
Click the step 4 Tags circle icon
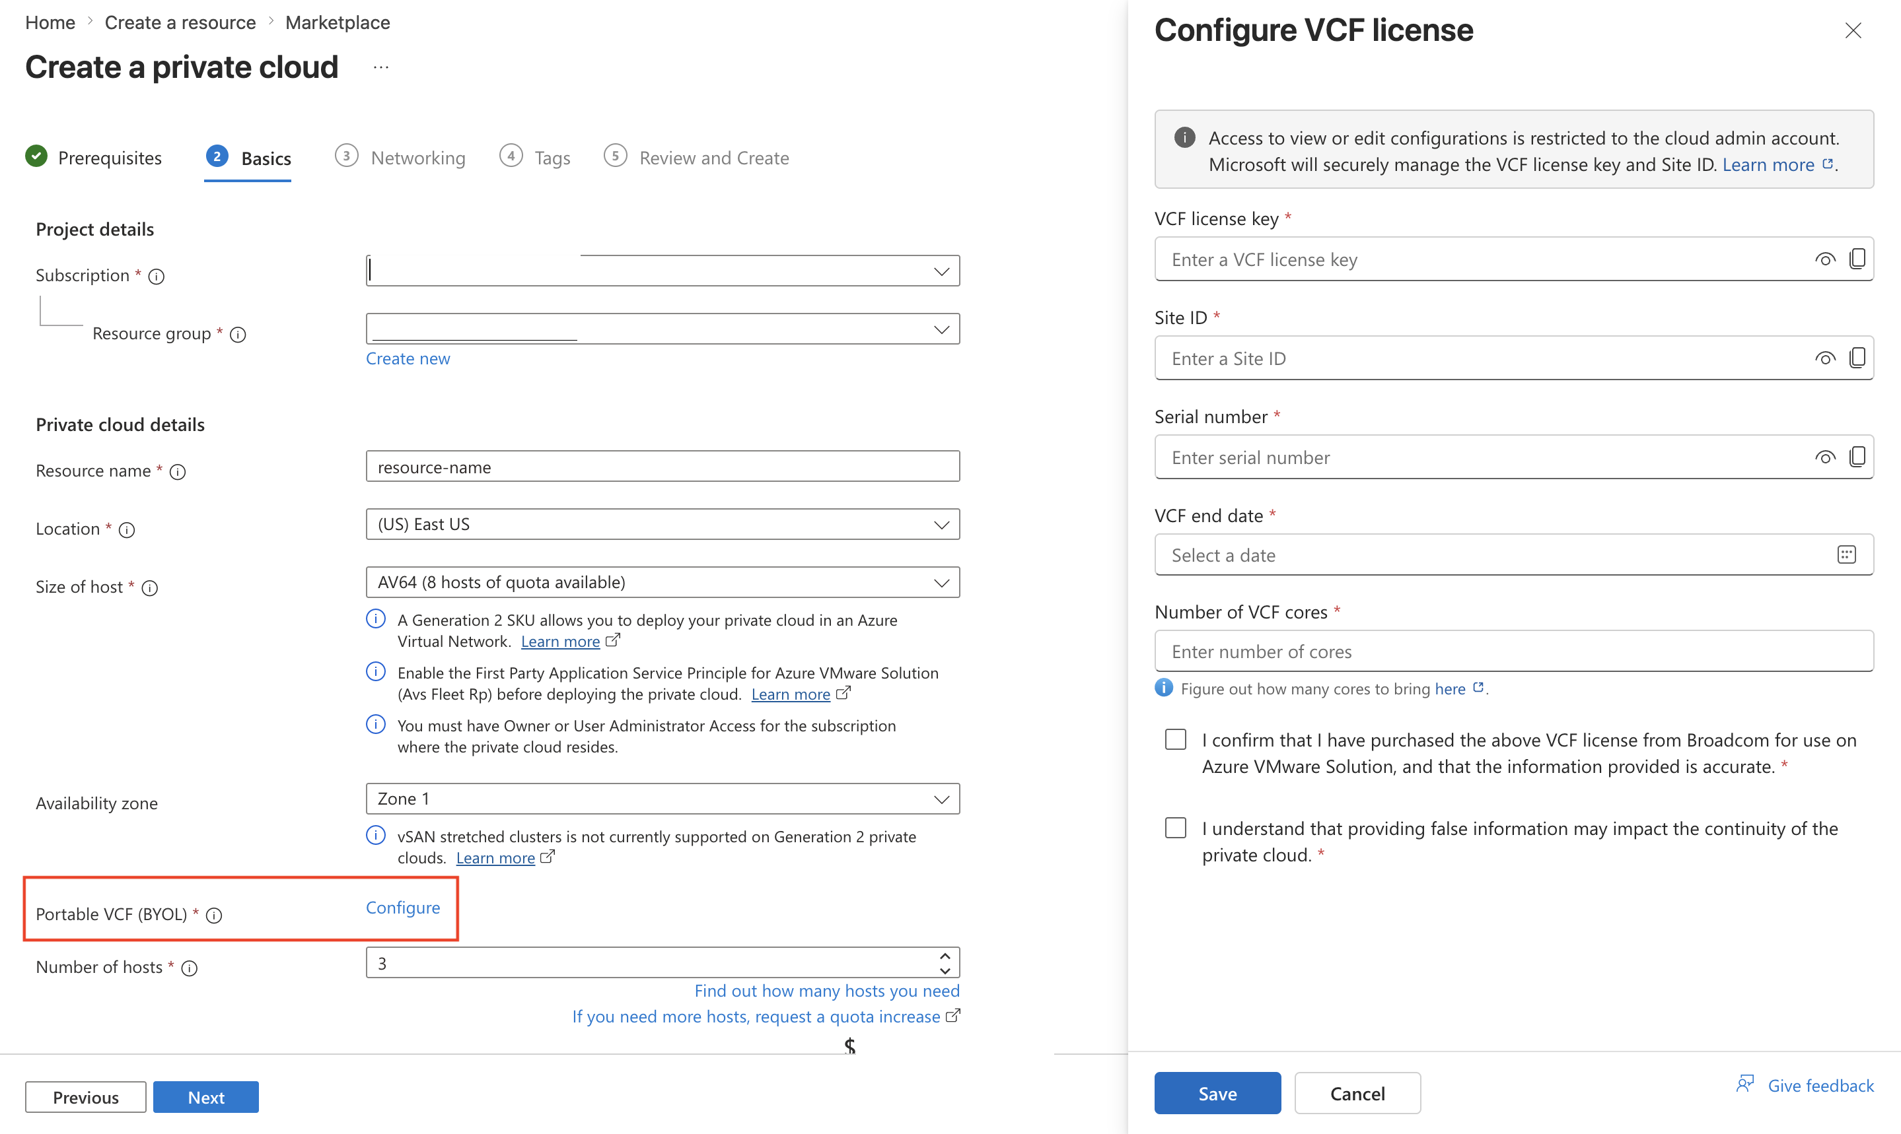(x=511, y=156)
